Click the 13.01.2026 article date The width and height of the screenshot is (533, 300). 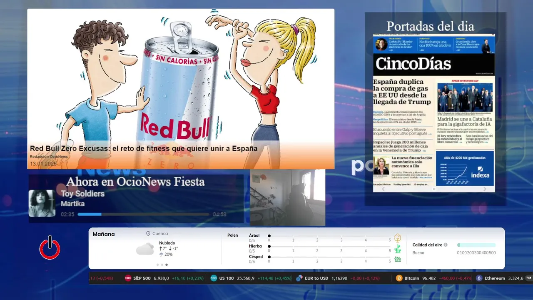click(x=43, y=164)
